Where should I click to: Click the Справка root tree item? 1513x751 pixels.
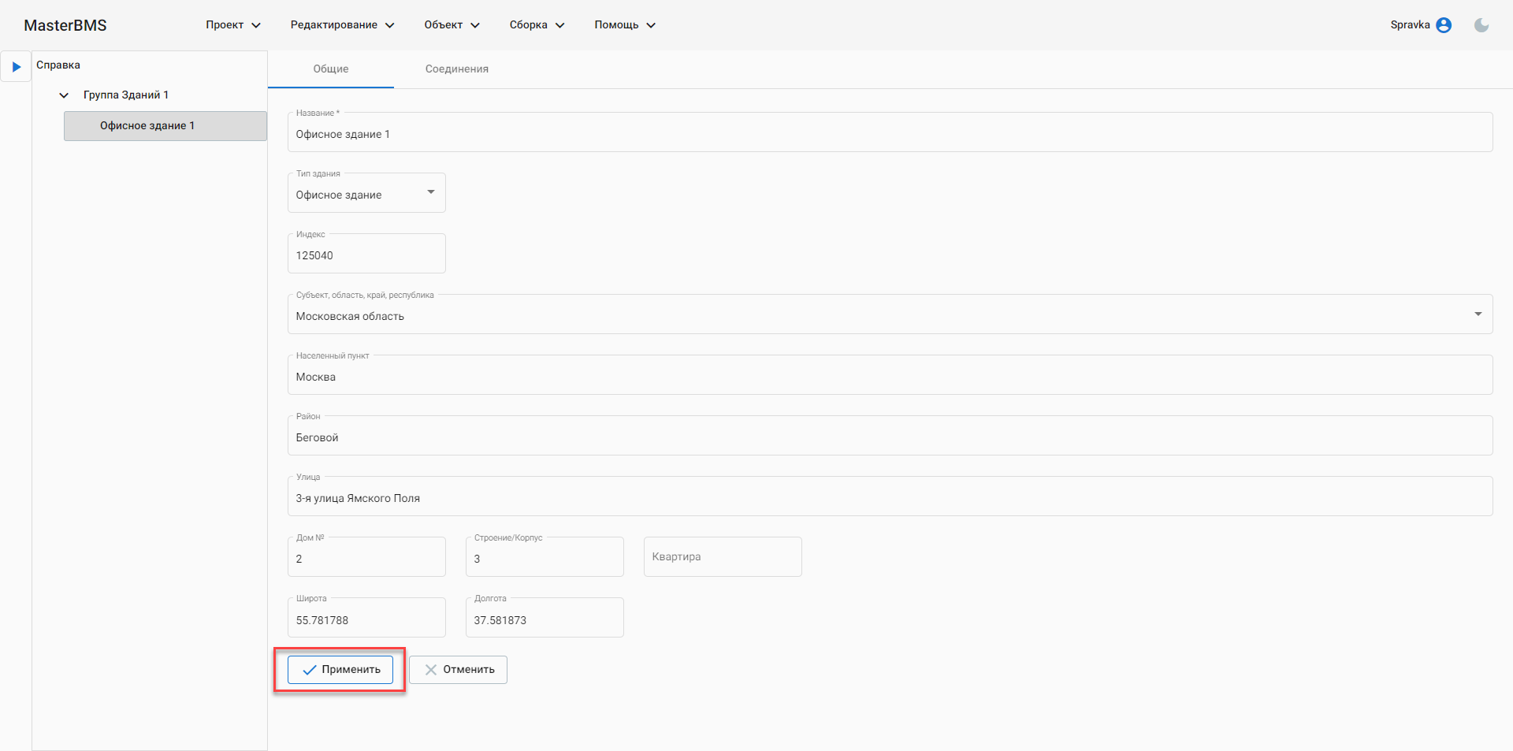pos(58,65)
